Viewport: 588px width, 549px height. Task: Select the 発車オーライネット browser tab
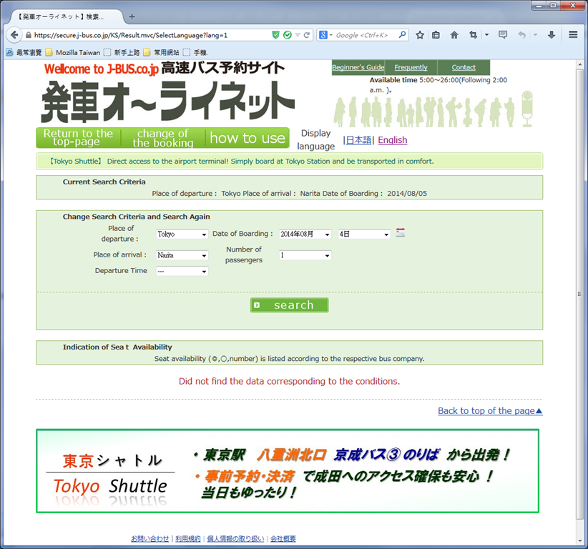tap(64, 17)
